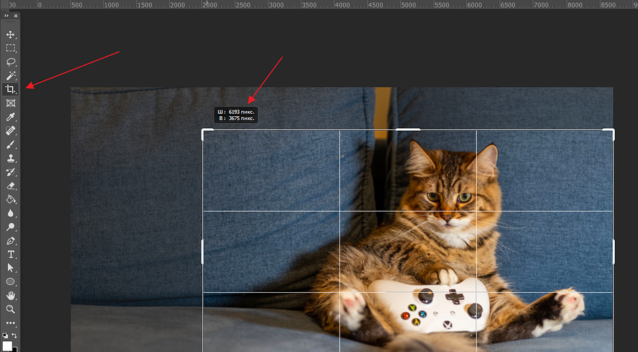Select the Lasso tool
This screenshot has height=352, width=638.
point(11,62)
